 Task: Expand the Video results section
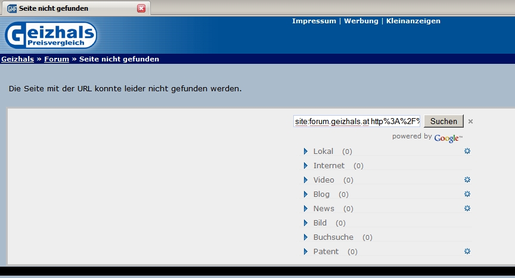pyautogui.click(x=306, y=180)
